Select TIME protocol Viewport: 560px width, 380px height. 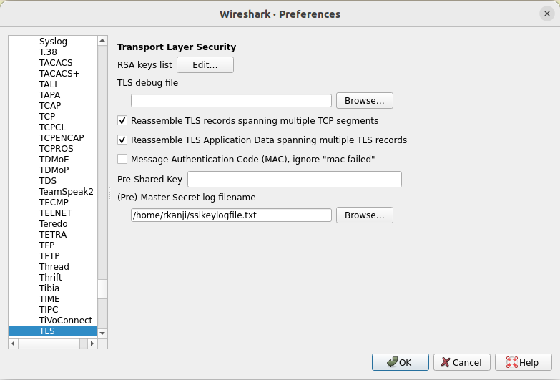point(53,298)
